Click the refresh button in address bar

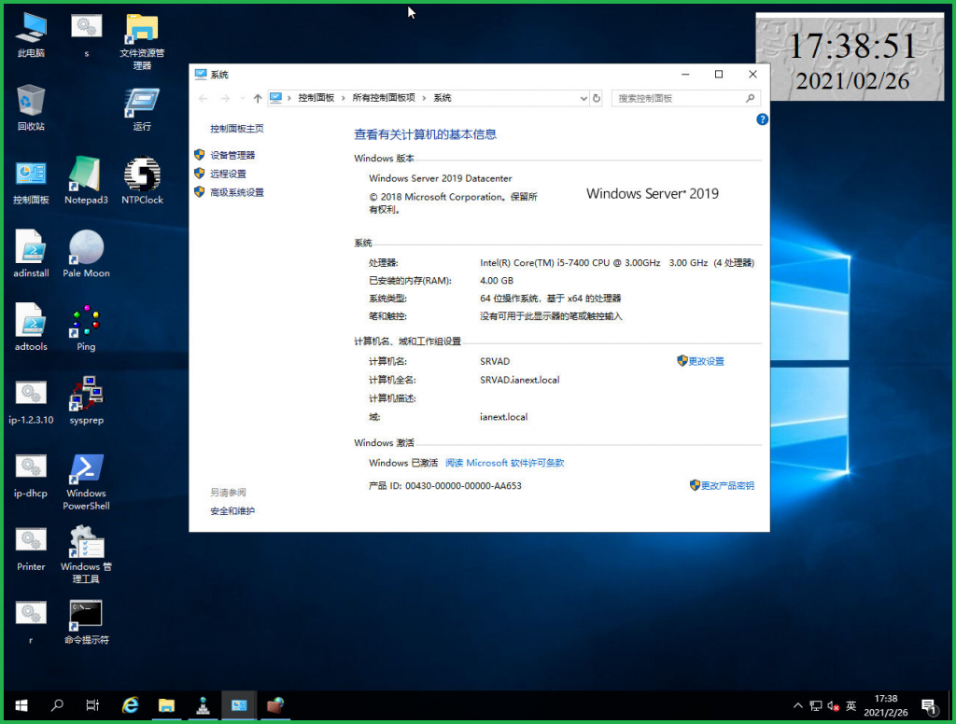597,98
